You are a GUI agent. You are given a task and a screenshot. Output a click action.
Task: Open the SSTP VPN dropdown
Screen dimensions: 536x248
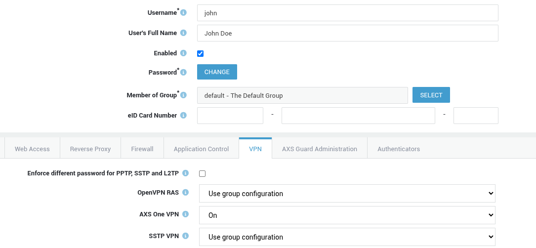[x=347, y=237]
